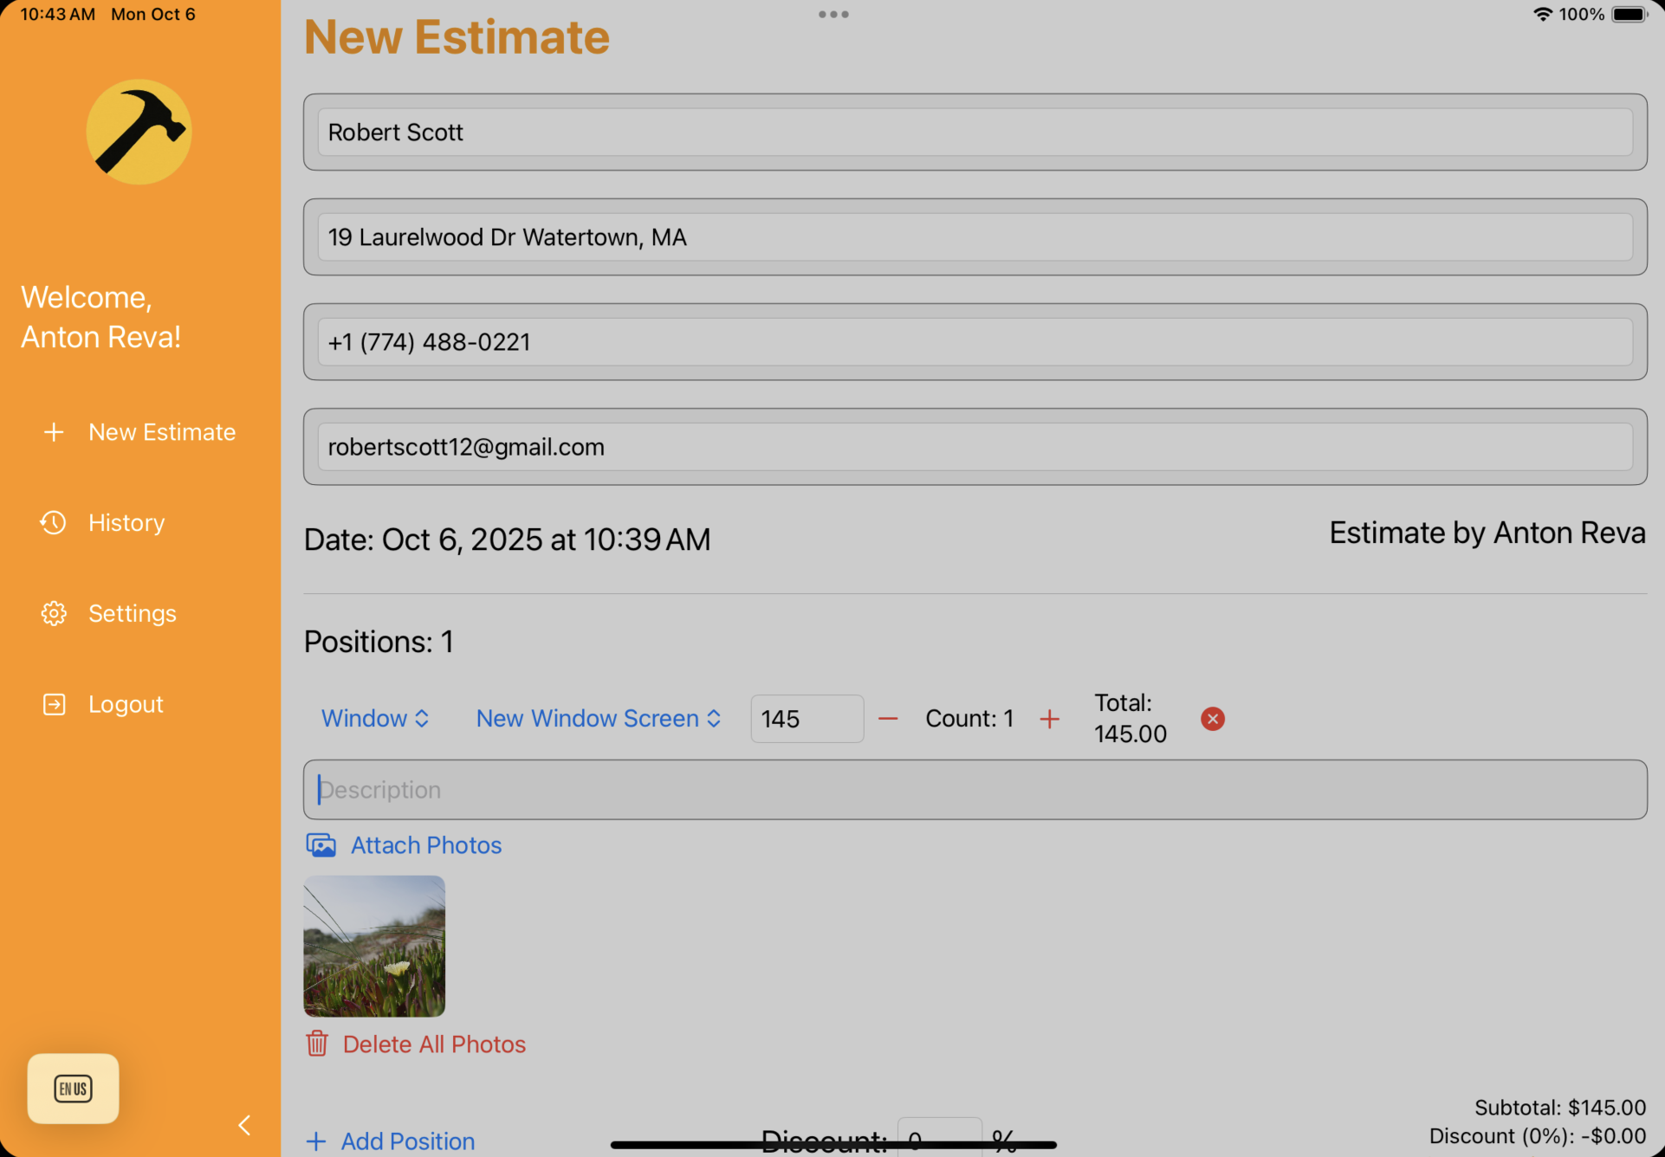Tap the EN US keyboard language button
The image size is (1665, 1157).
click(73, 1089)
